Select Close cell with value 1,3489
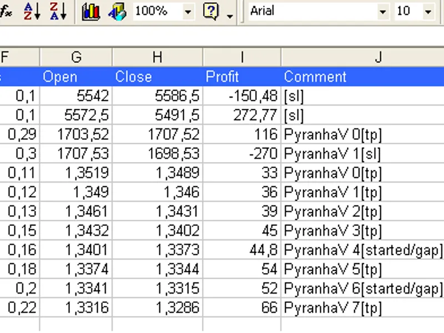Viewport: 444px width, 333px height. 158,173
